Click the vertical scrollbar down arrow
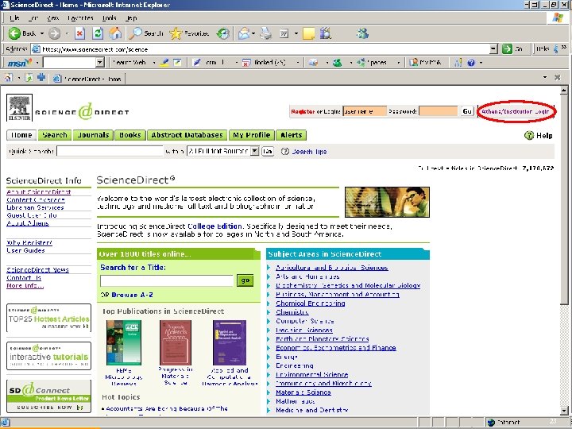 tap(563, 412)
